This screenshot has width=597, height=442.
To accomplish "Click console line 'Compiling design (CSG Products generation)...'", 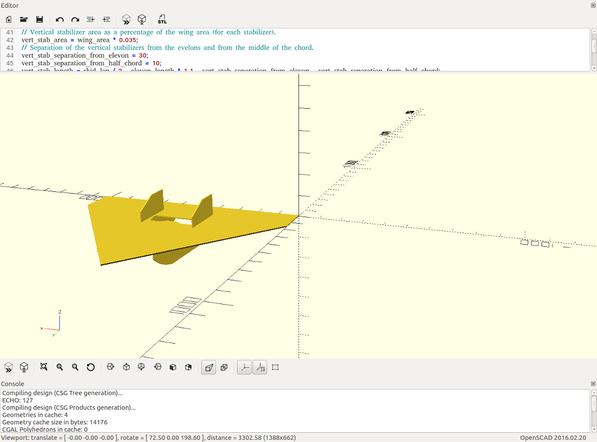I will [69, 407].
